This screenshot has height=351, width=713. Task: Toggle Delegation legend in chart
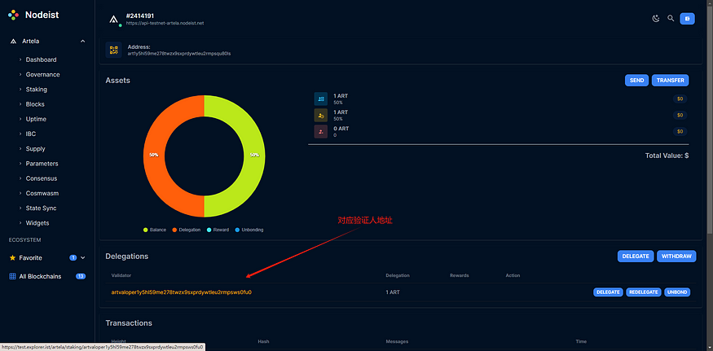point(187,230)
